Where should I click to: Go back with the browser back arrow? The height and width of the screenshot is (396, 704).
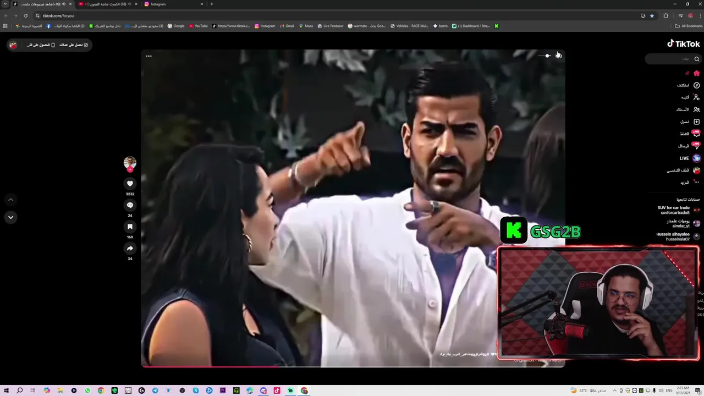(6, 15)
